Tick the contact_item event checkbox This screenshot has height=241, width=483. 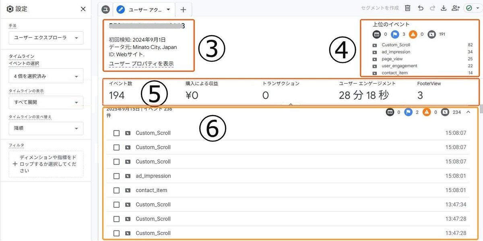click(116, 190)
